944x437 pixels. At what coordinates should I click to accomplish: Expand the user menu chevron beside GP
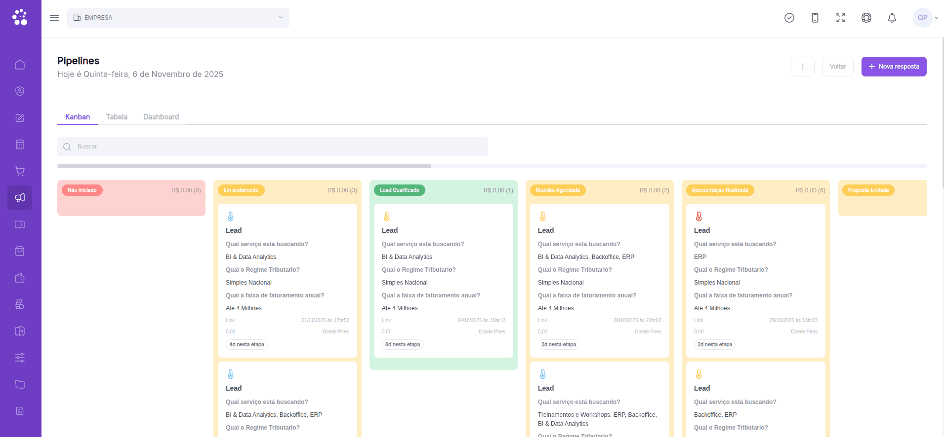pyautogui.click(x=937, y=18)
